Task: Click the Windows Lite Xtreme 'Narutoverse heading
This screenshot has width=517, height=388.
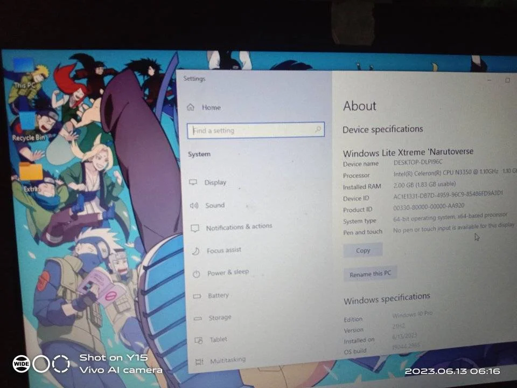Action: [x=408, y=153]
